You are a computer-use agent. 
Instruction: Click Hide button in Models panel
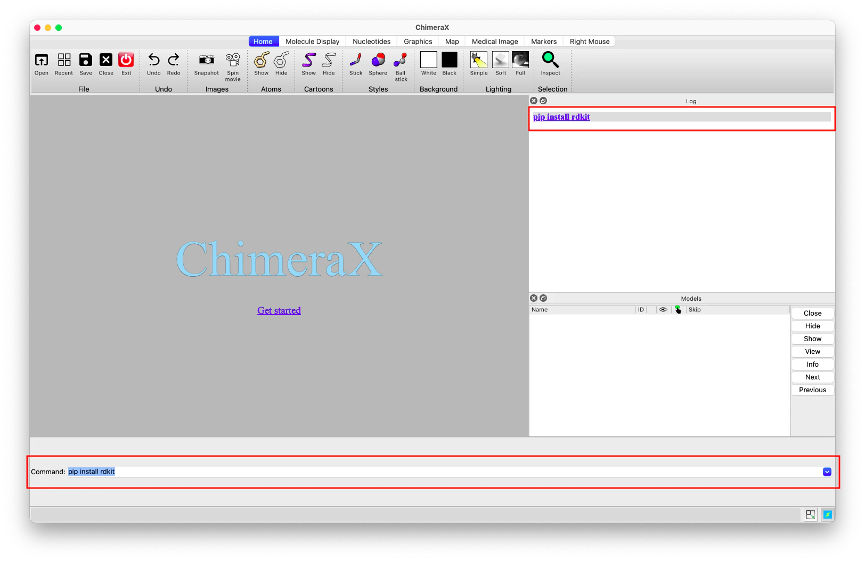tap(813, 326)
